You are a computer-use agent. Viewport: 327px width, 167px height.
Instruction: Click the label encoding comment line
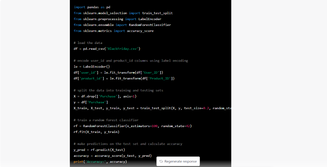click(x=131, y=61)
